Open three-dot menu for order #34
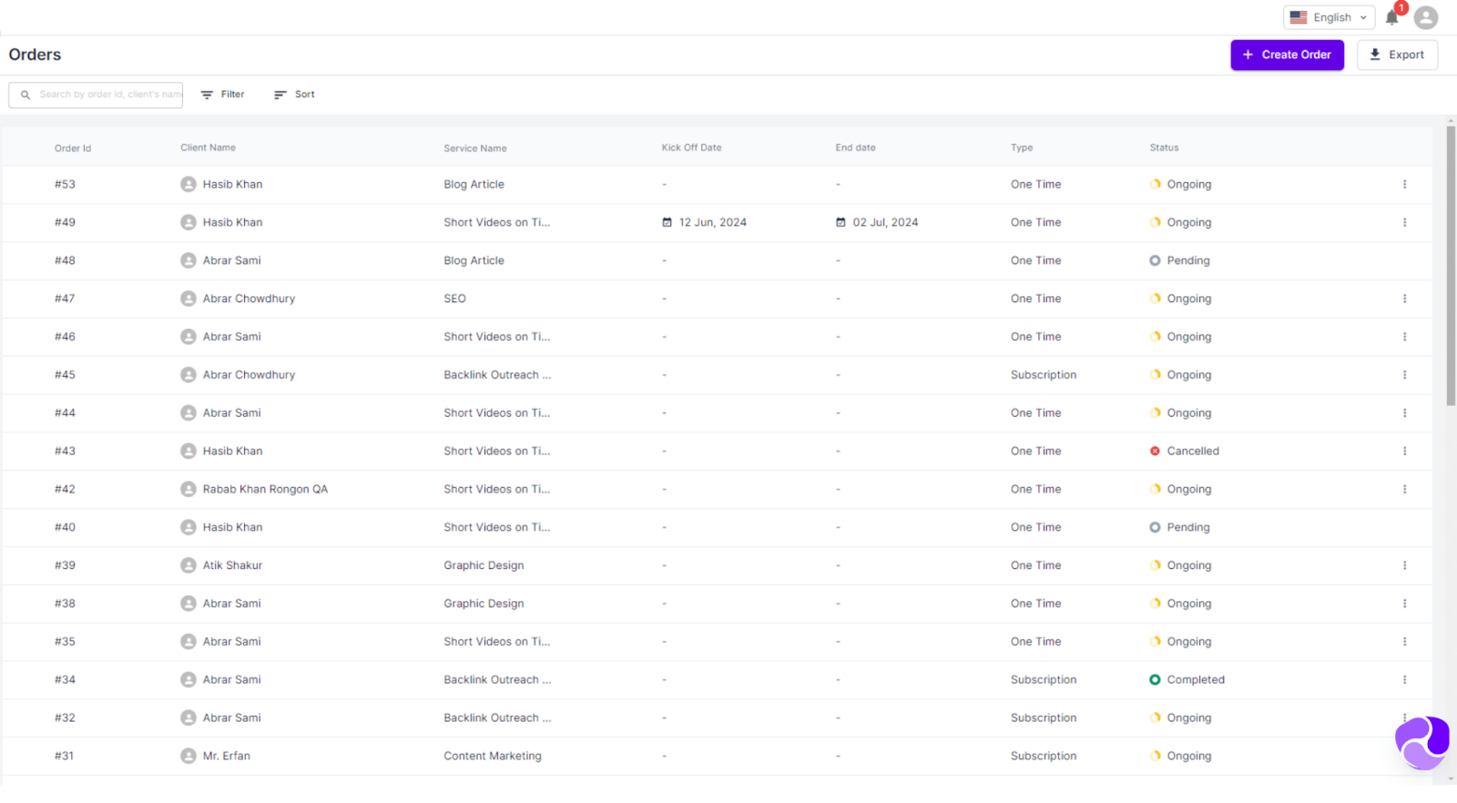Screen dimensions: 1457x803 [1404, 679]
